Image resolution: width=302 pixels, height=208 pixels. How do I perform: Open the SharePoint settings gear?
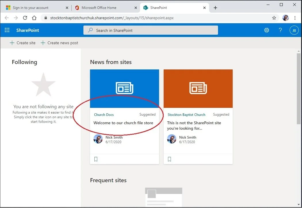[267, 30]
